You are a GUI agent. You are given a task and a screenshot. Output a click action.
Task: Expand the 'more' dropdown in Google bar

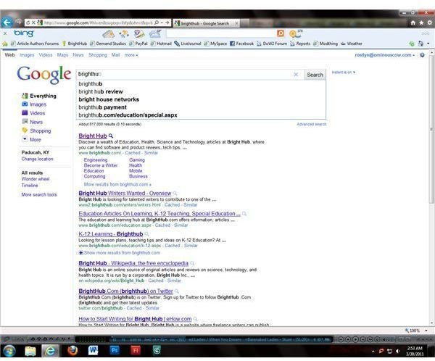click(x=131, y=55)
